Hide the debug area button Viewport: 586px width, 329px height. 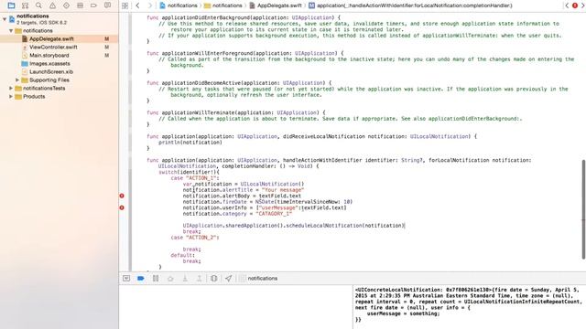pos(126,278)
